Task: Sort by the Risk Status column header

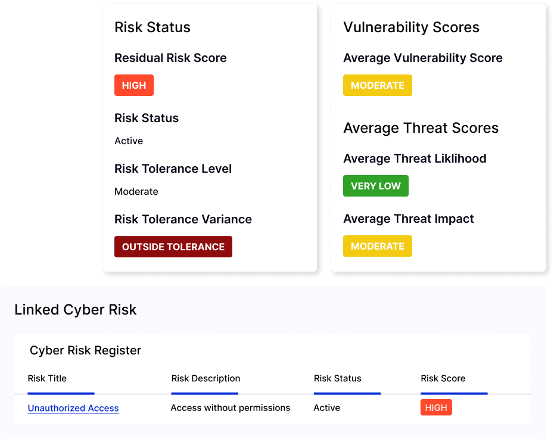Action: [338, 378]
